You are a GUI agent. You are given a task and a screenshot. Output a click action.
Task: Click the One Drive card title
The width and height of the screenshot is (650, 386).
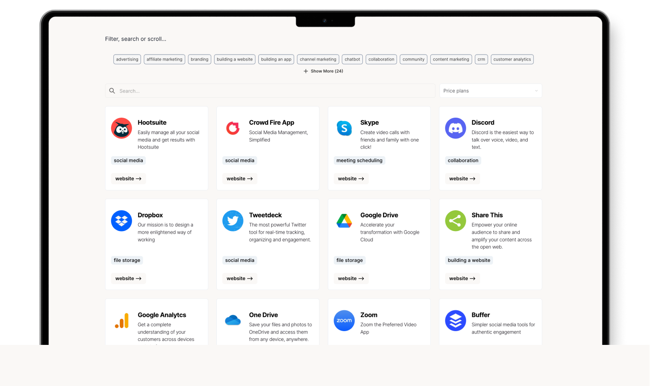tap(263, 315)
